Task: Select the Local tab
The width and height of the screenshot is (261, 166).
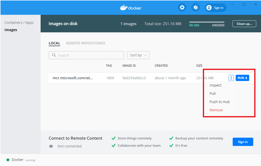Action: (54, 43)
